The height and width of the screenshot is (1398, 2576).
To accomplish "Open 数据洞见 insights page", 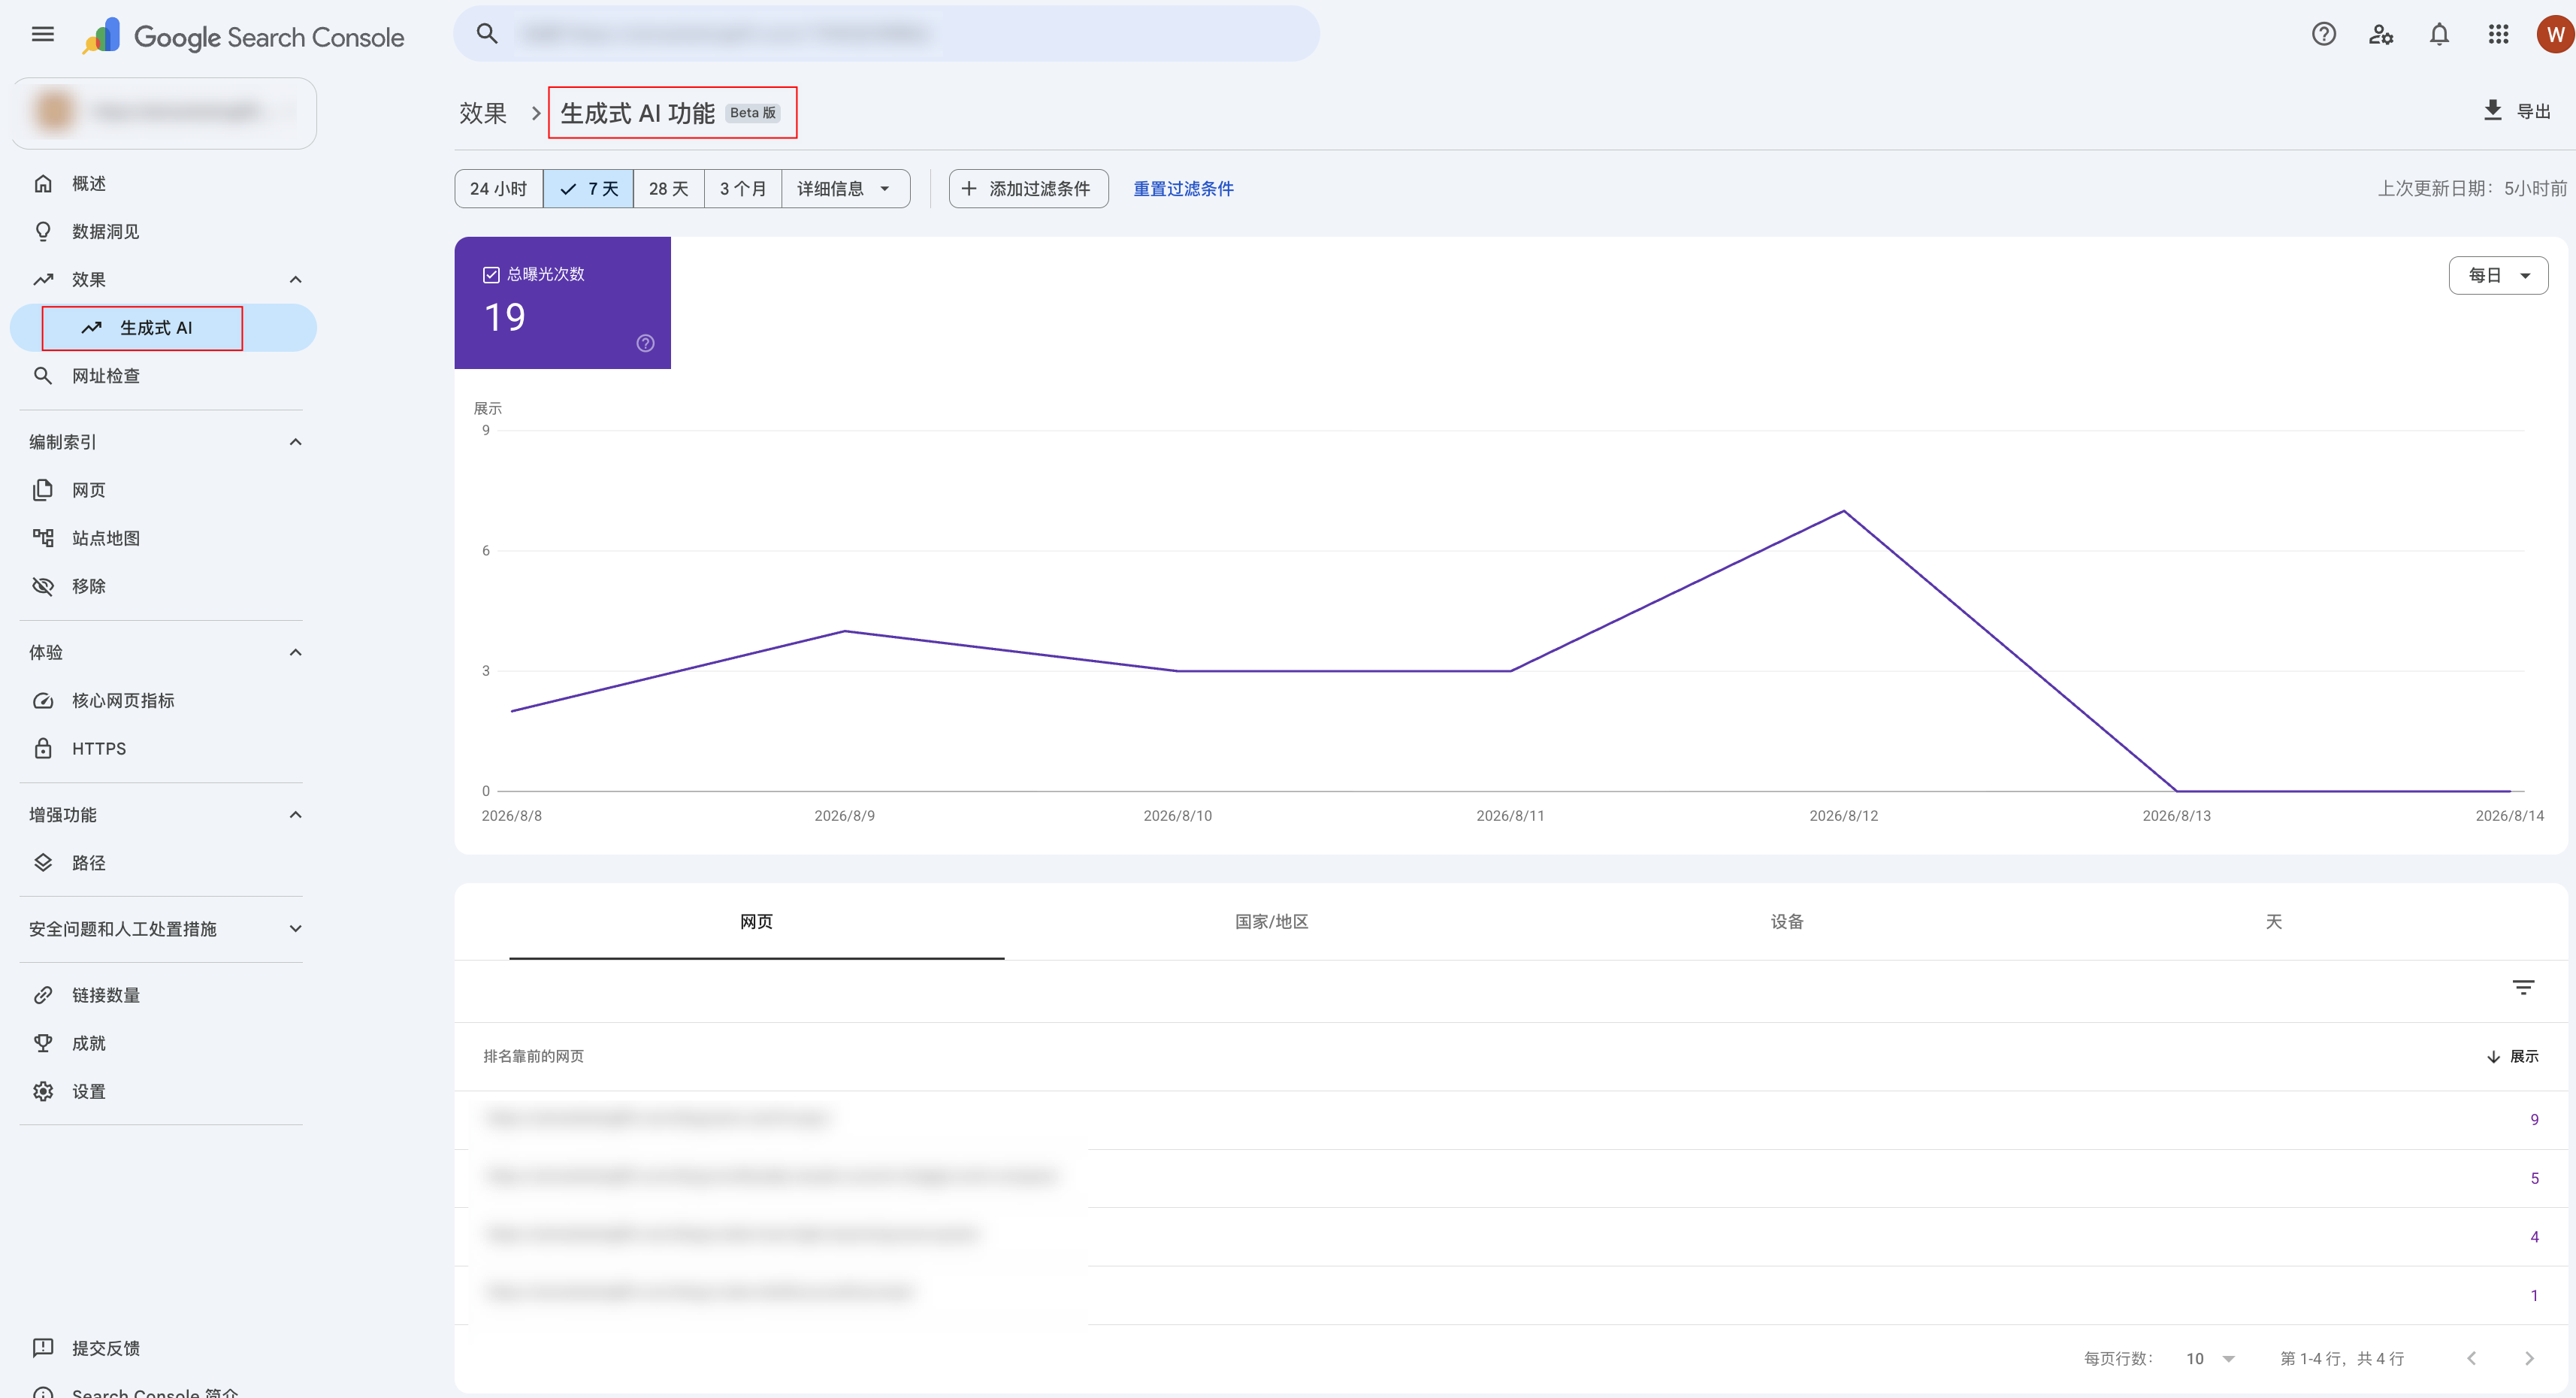I will pyautogui.click(x=163, y=232).
